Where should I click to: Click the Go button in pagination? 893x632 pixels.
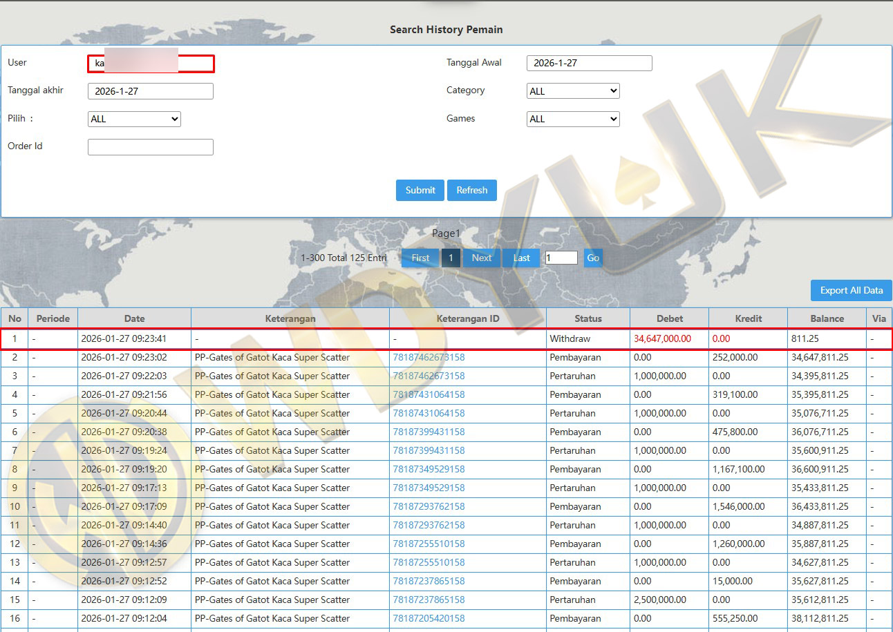pos(592,258)
